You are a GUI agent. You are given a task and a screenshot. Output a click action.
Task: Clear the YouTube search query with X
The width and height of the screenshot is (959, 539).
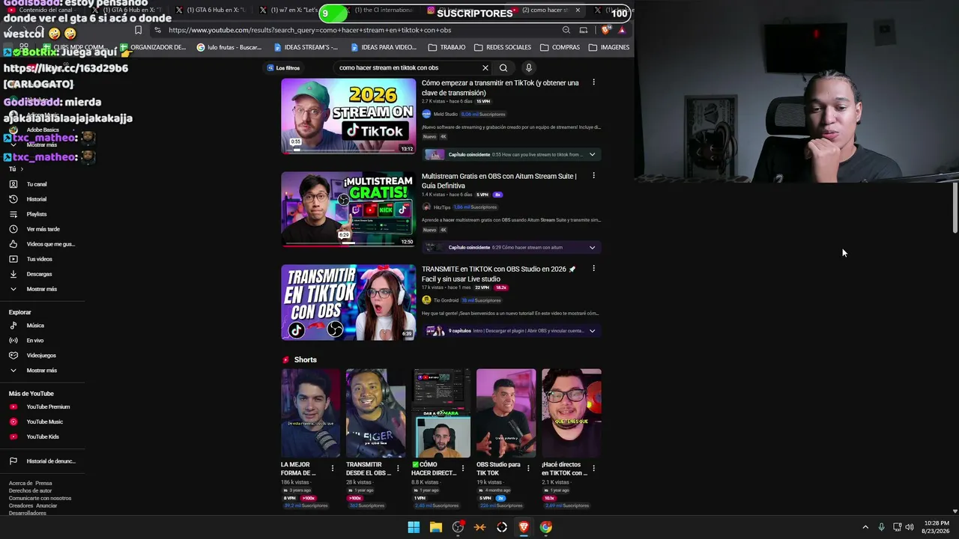[485, 68]
